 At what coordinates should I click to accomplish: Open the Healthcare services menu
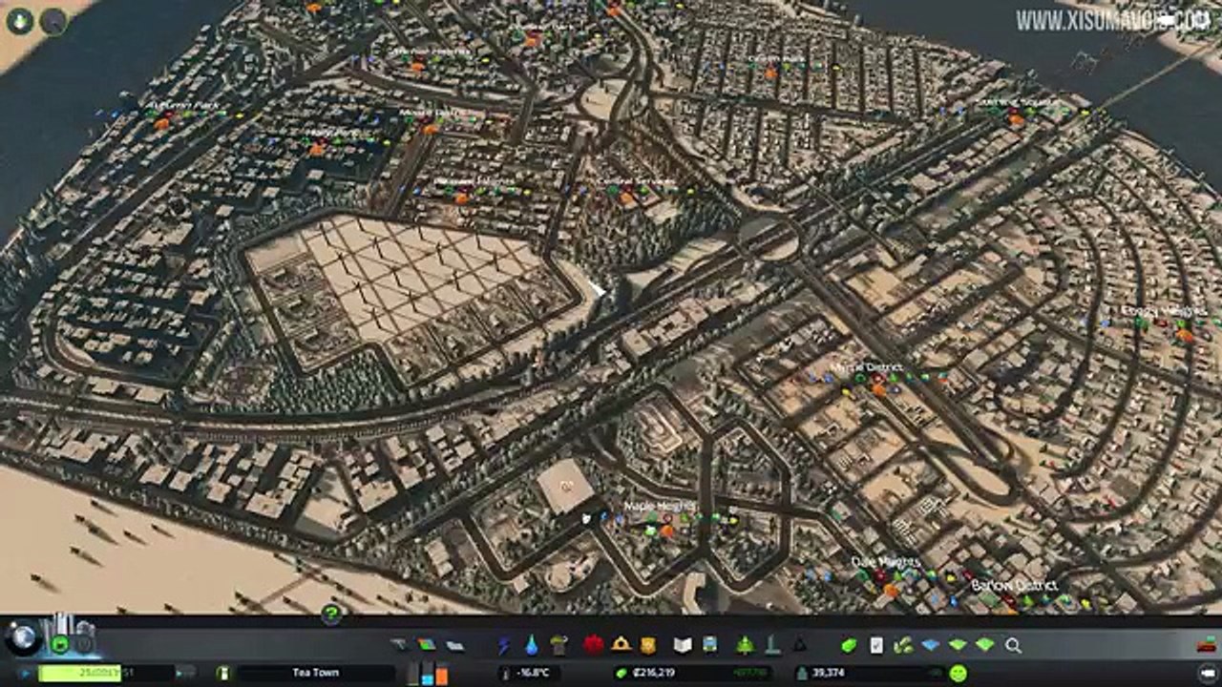click(593, 646)
